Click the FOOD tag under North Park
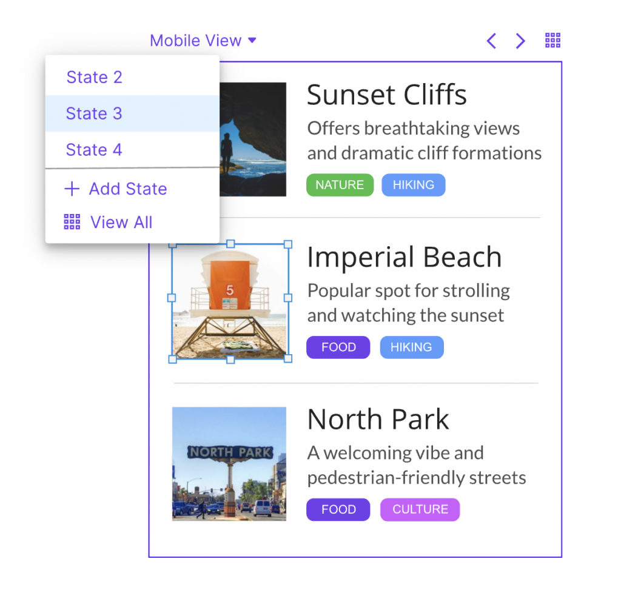Image resolution: width=621 pixels, height=590 pixels. click(338, 509)
